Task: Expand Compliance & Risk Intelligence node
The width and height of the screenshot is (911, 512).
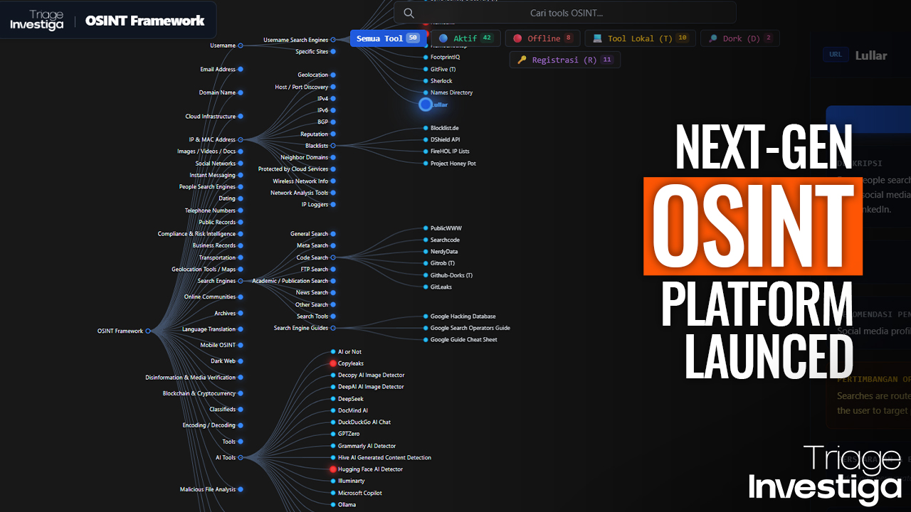Action: 241,234
